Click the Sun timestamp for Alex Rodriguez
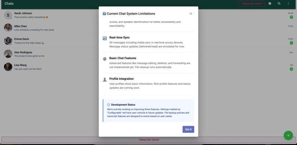 [291, 52]
